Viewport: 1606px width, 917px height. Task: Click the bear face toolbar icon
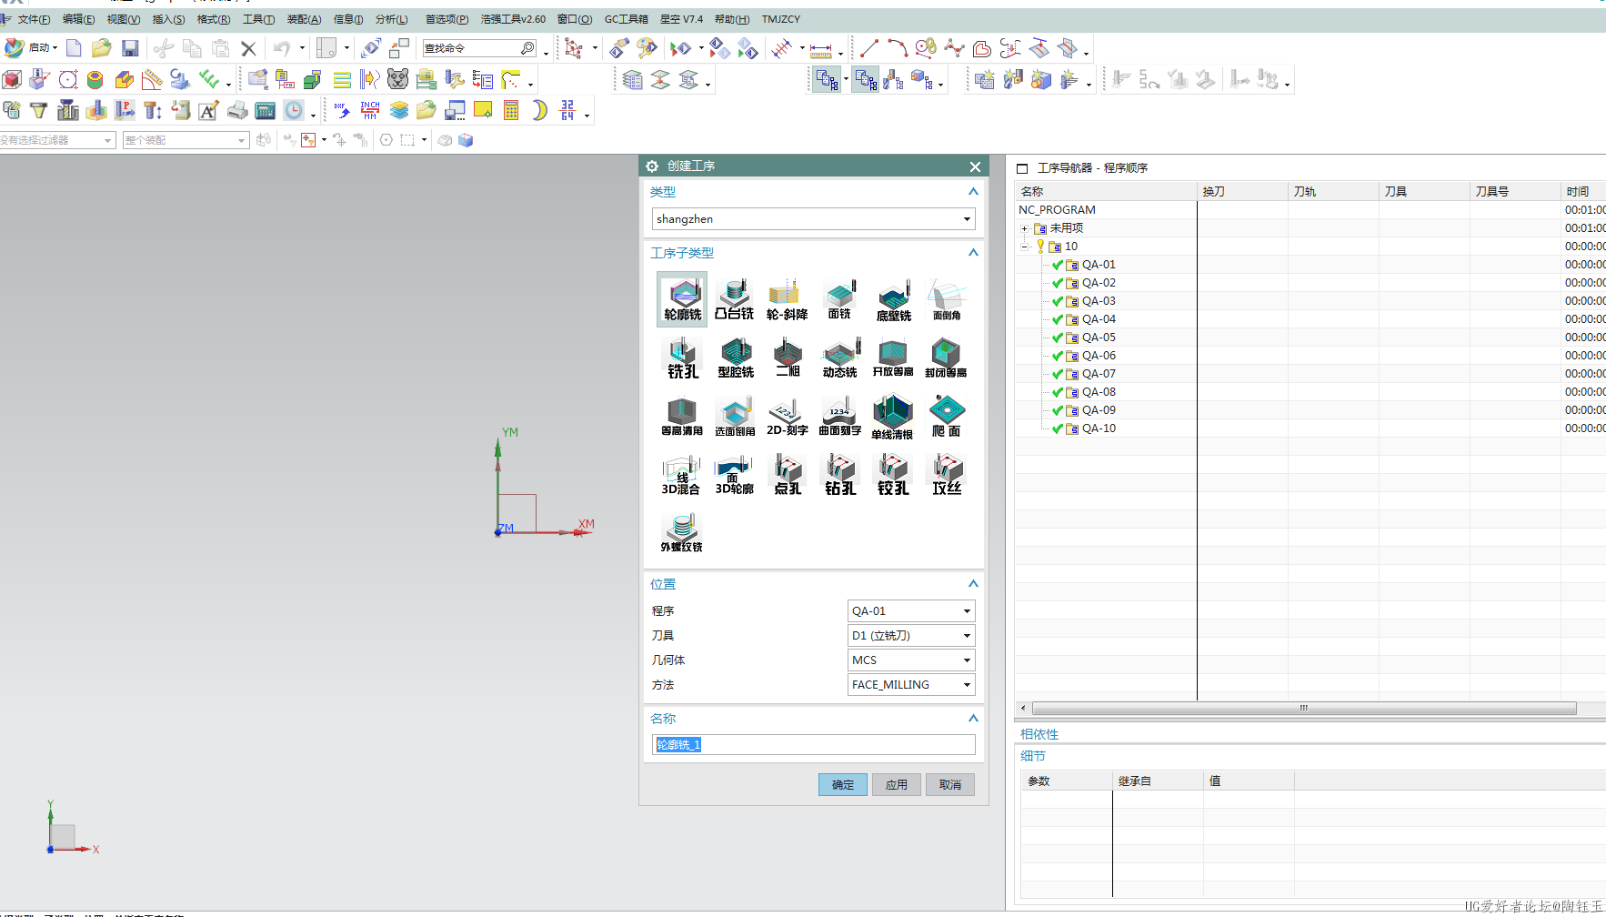[397, 79]
